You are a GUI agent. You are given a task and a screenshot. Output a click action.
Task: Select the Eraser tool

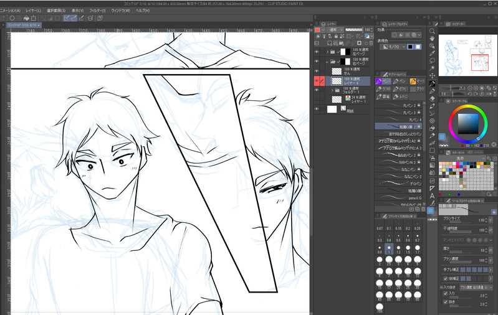(x=432, y=98)
